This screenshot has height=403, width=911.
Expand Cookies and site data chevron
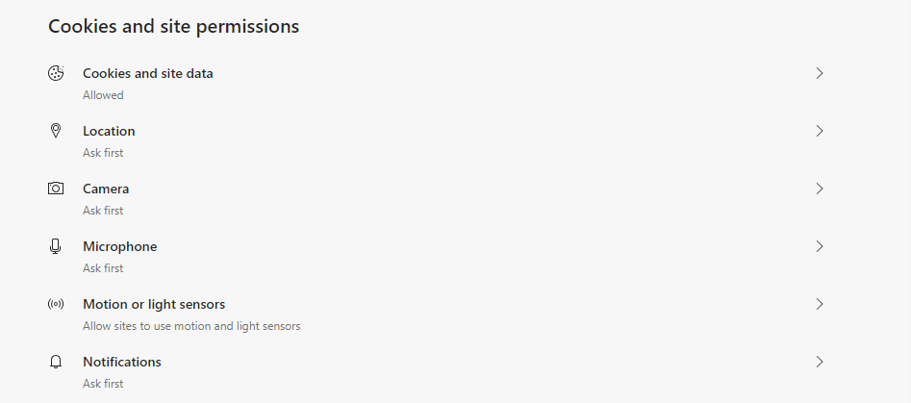click(x=820, y=73)
